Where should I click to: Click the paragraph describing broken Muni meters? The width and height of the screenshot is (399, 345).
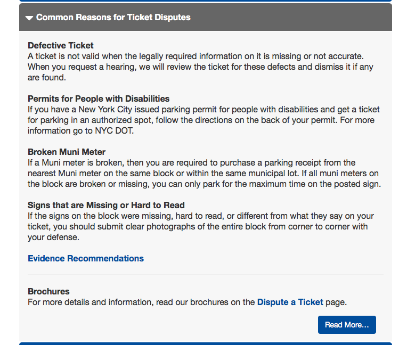click(x=205, y=174)
